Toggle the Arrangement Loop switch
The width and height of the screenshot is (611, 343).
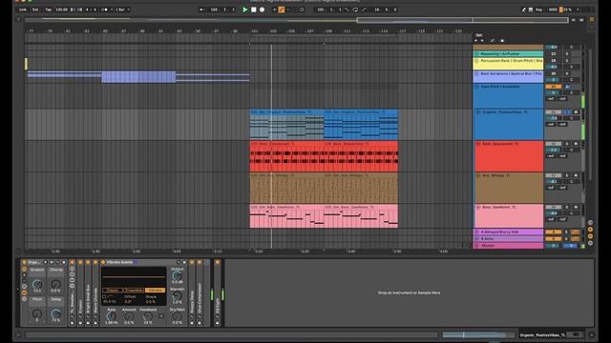coord(355,10)
